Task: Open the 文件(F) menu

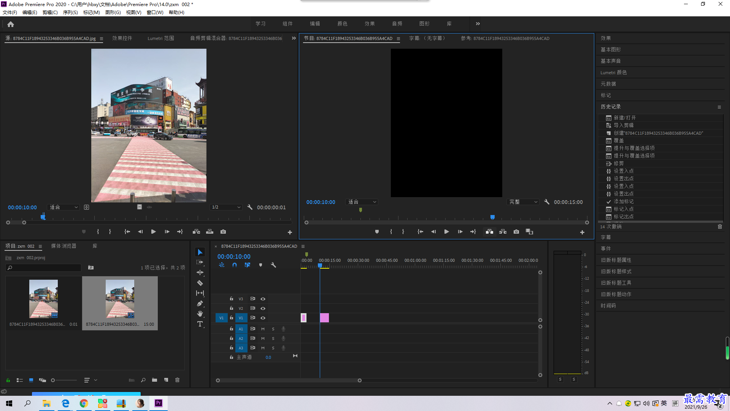Action: [x=10, y=13]
